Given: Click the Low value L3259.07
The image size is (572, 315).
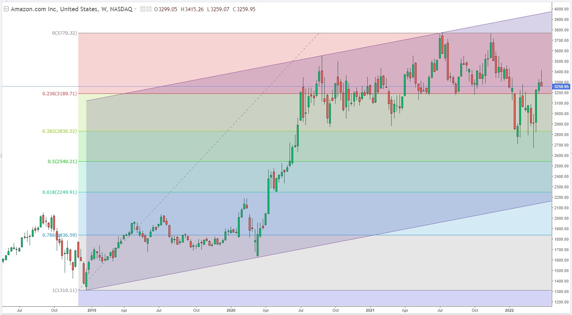Looking at the screenshot, I should coord(218,9).
